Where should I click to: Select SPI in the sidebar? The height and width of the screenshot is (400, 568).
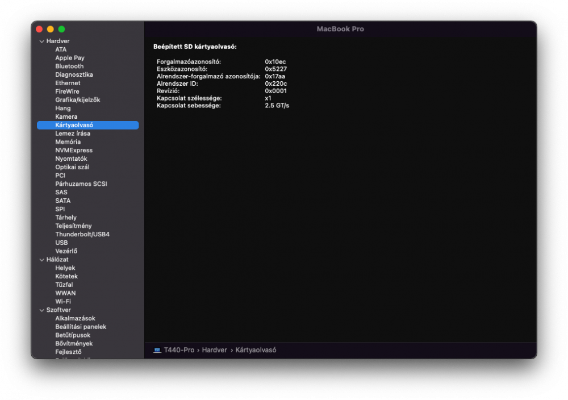point(60,209)
